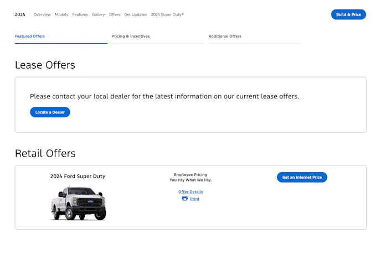
Task: Click the 2024 model year label
Action: [20, 14]
